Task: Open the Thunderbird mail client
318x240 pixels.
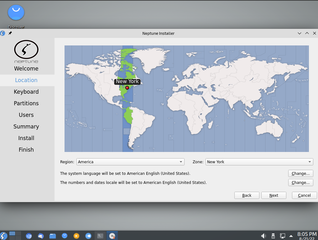Action: pyautogui.click(x=41, y=236)
